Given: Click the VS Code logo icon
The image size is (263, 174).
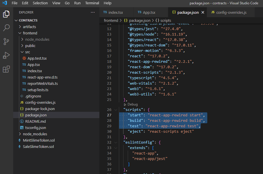Looking at the screenshot, I should click(5, 3).
